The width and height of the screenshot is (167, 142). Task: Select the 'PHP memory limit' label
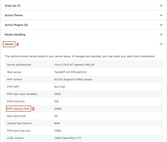pyautogui.click(x=18, y=109)
